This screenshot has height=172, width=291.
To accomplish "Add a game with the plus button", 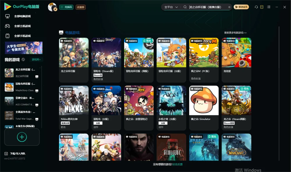I will [22, 137].
